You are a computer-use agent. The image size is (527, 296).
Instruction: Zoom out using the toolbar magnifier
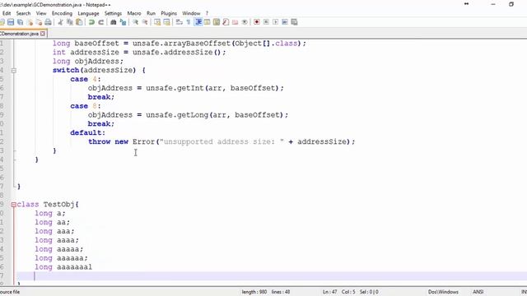[x=145, y=22]
